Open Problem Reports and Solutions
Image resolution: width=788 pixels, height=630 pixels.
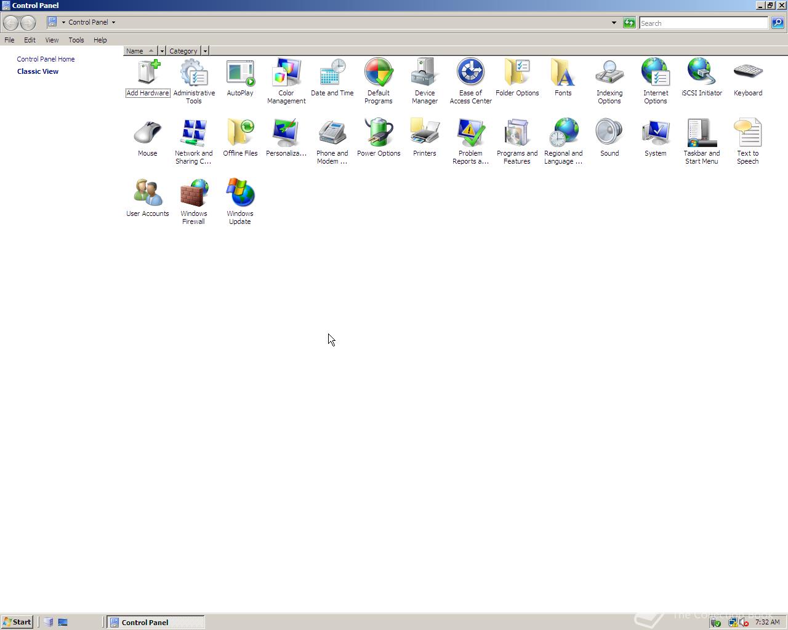[471, 141]
